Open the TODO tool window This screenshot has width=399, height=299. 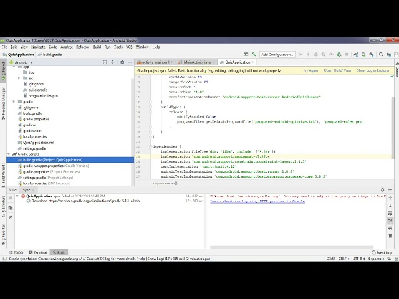tap(16, 252)
